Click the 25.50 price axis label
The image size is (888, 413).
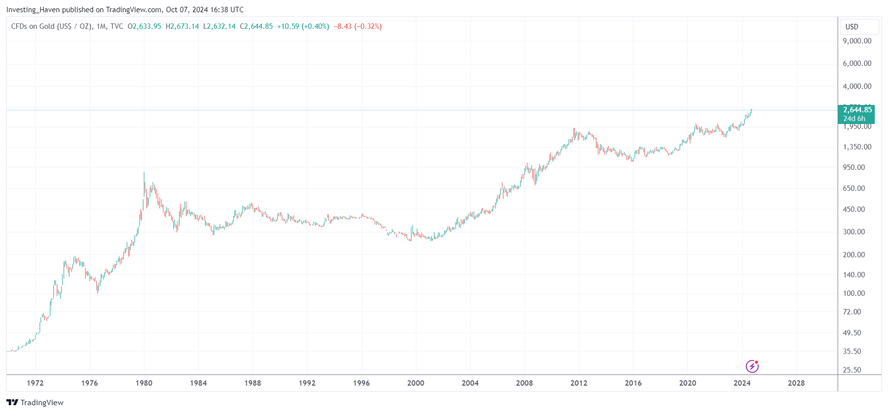(852, 370)
